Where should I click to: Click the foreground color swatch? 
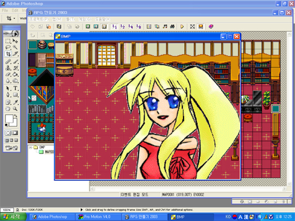click(9, 118)
